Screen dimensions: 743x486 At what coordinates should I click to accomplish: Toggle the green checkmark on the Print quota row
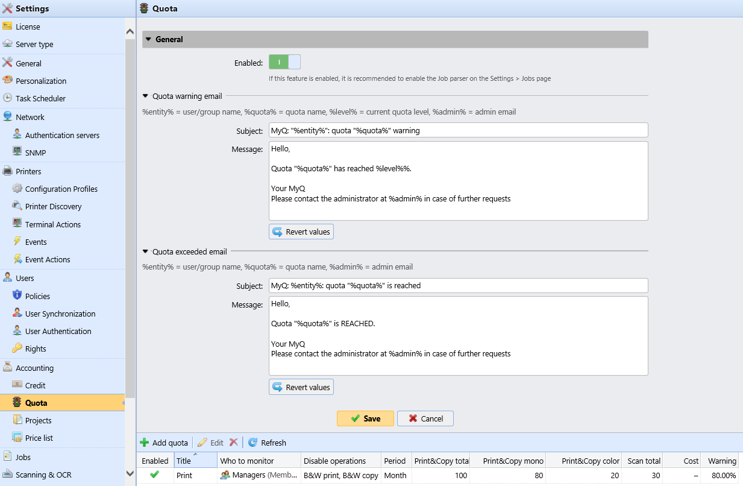point(154,475)
